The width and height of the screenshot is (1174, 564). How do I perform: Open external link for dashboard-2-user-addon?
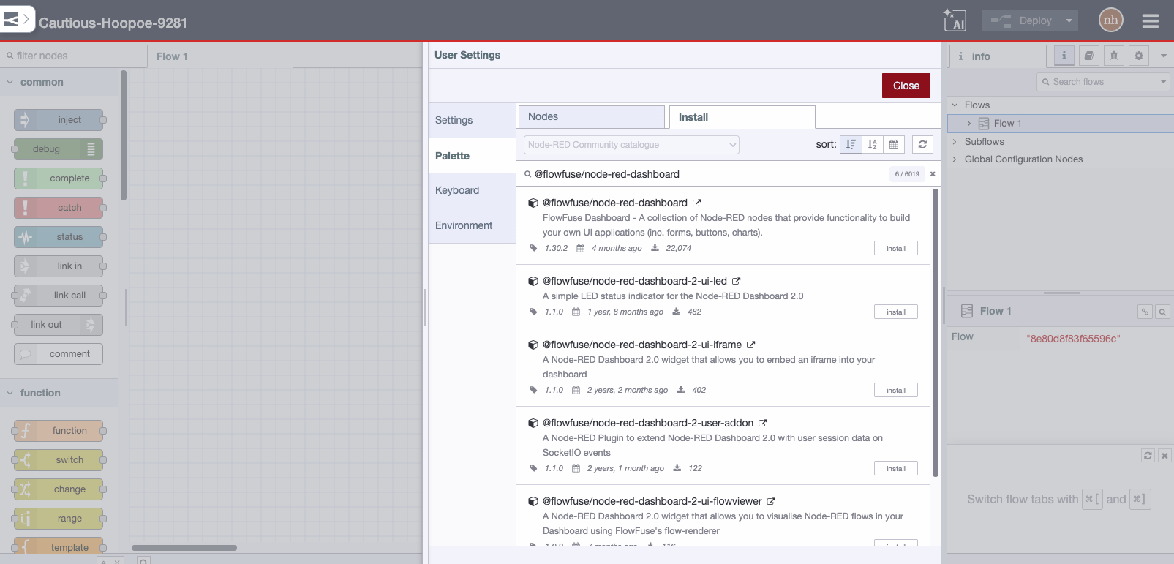(763, 423)
